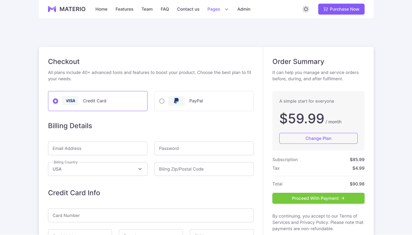Screen dimensions: 412x235
Task: Open the Billing Country dropdown
Action: (x=98, y=169)
